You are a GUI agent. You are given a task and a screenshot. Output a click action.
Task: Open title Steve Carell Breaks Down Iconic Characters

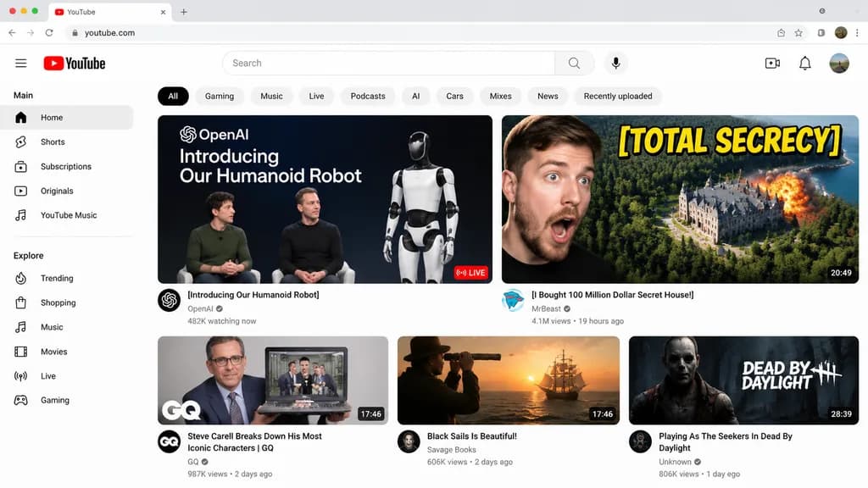click(254, 442)
